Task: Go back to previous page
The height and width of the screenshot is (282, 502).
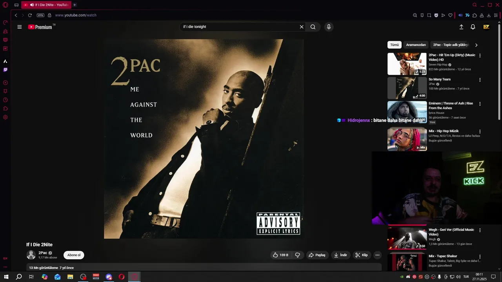Action: [16, 15]
